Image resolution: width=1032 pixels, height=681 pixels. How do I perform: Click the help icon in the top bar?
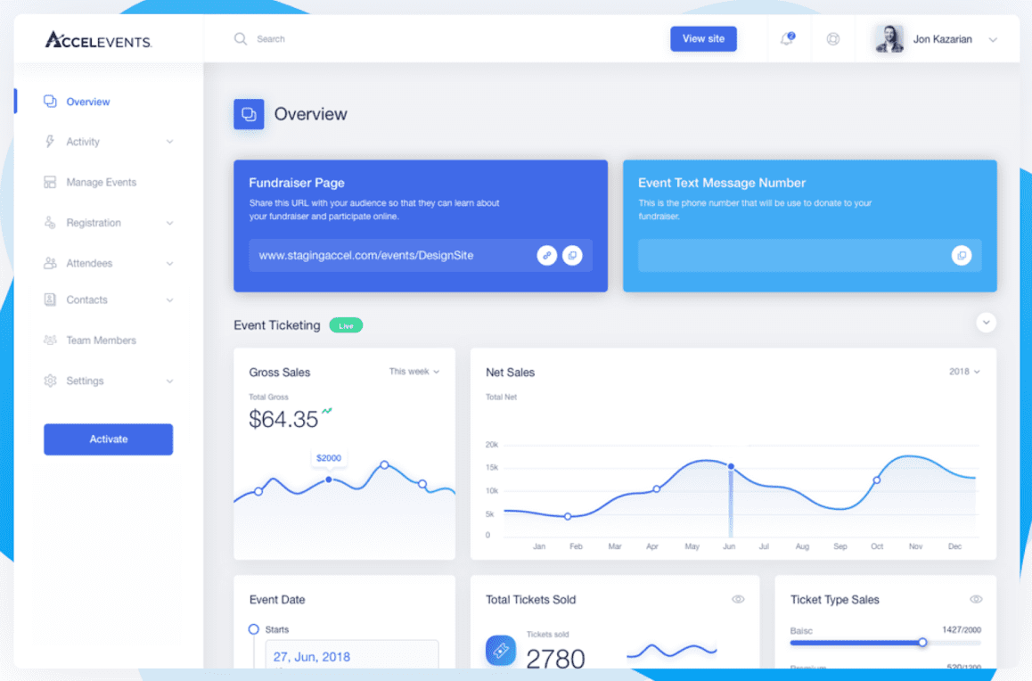(x=833, y=38)
